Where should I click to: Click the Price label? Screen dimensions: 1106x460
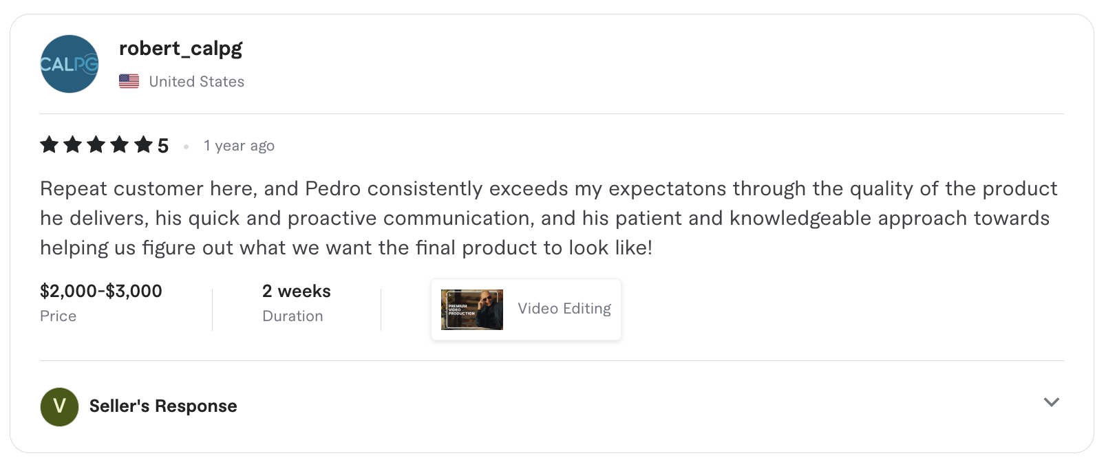(x=59, y=316)
